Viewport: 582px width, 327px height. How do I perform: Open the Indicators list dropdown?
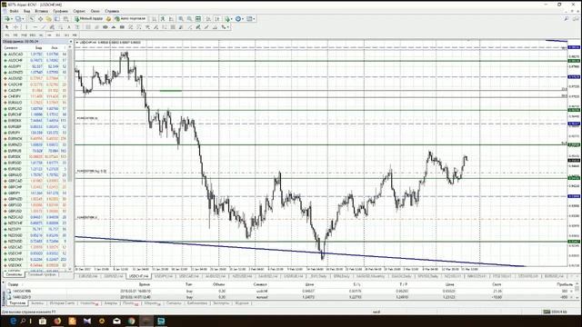(x=228, y=18)
